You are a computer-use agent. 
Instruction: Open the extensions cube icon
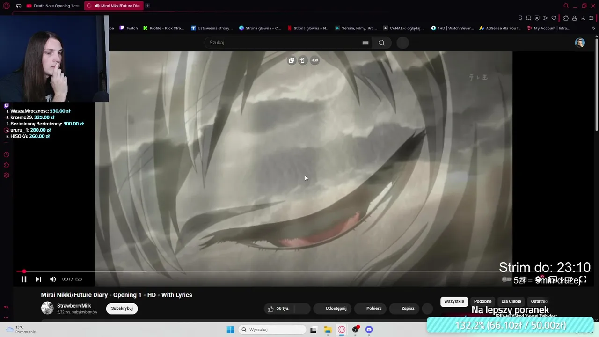[566, 18]
